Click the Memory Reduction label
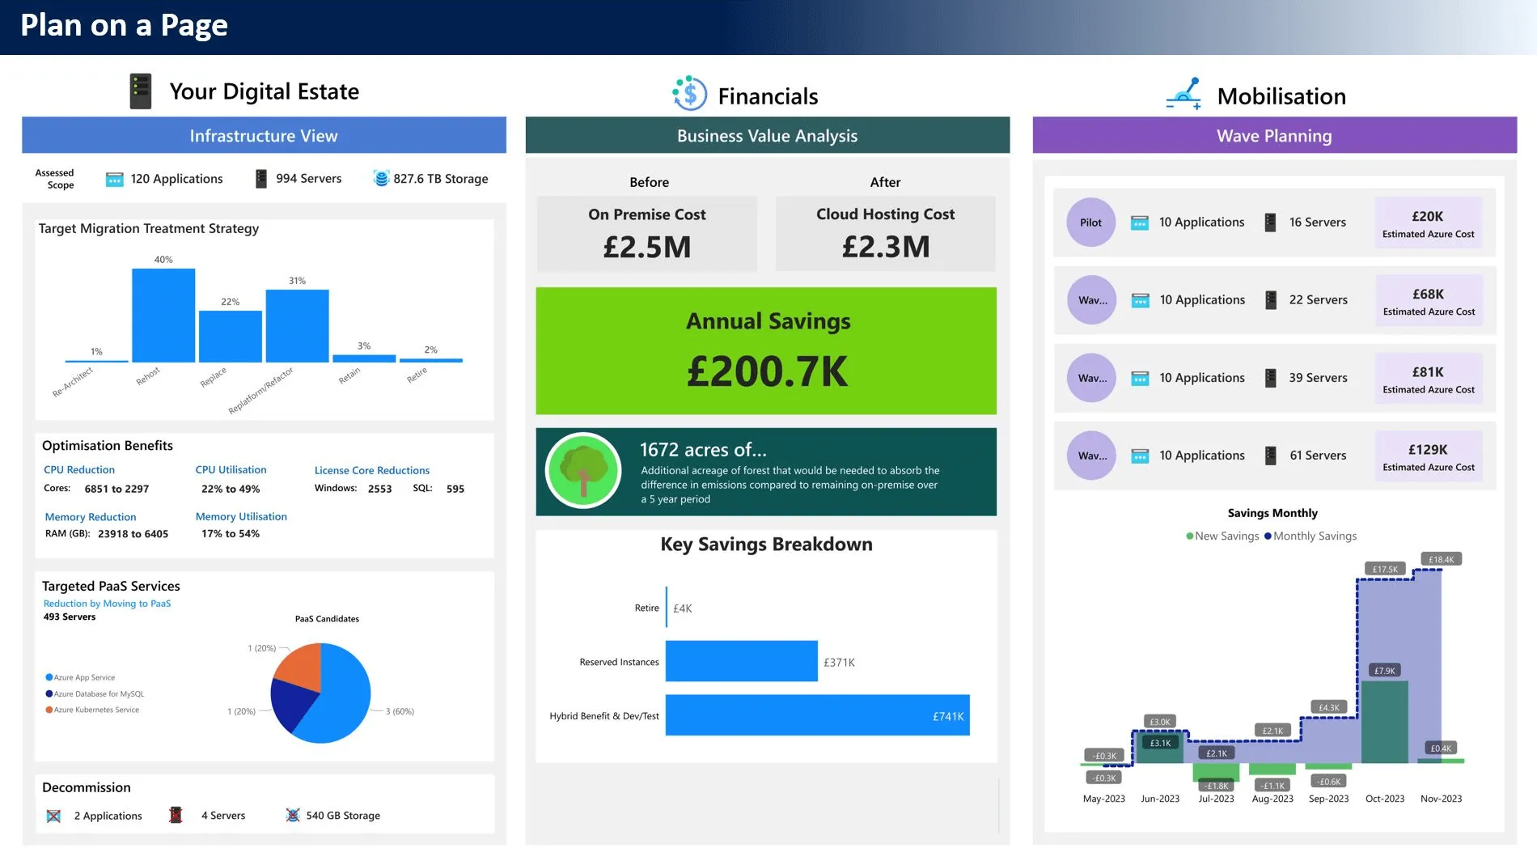 [x=91, y=517]
